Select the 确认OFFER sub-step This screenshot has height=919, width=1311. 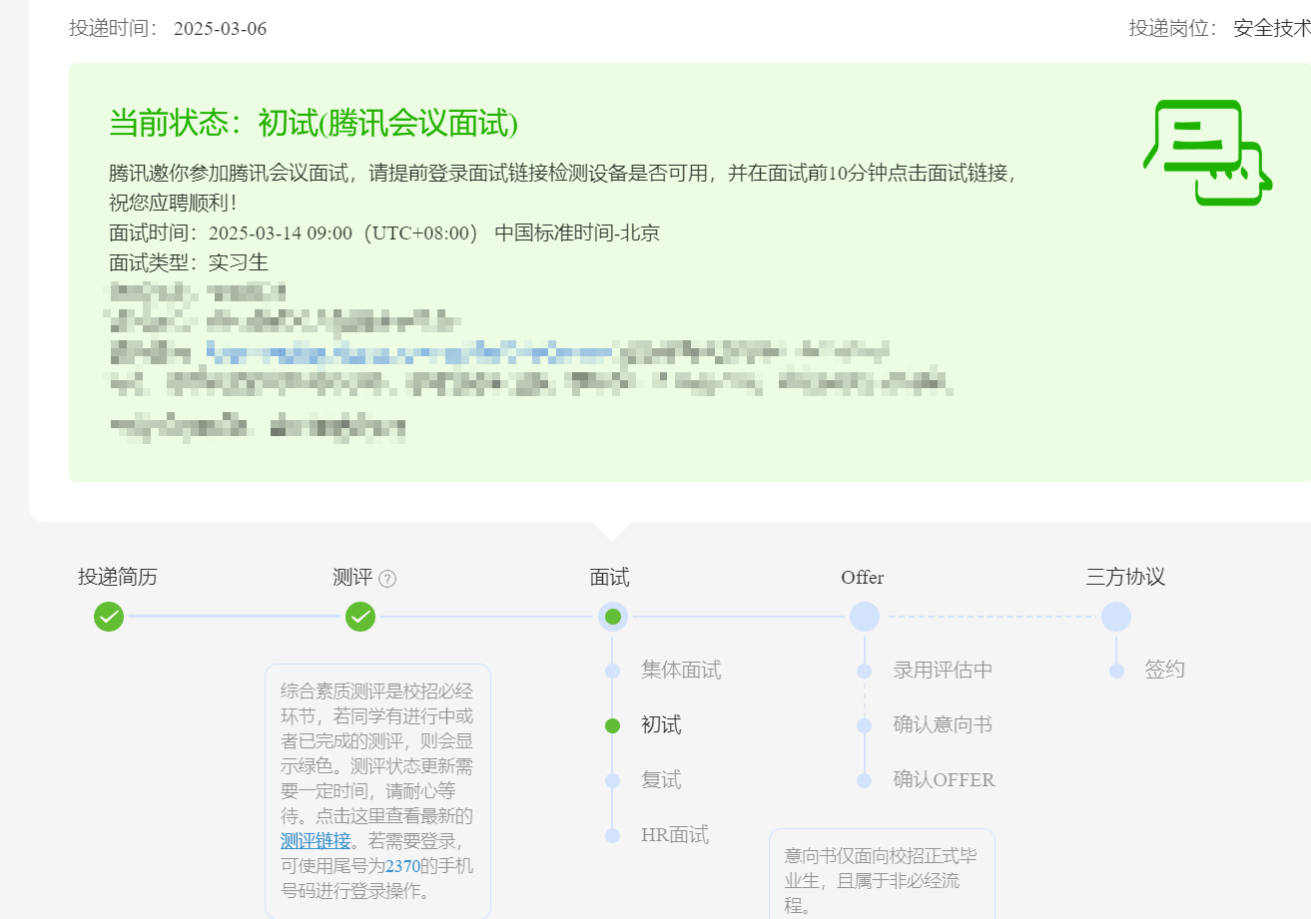tap(944, 780)
